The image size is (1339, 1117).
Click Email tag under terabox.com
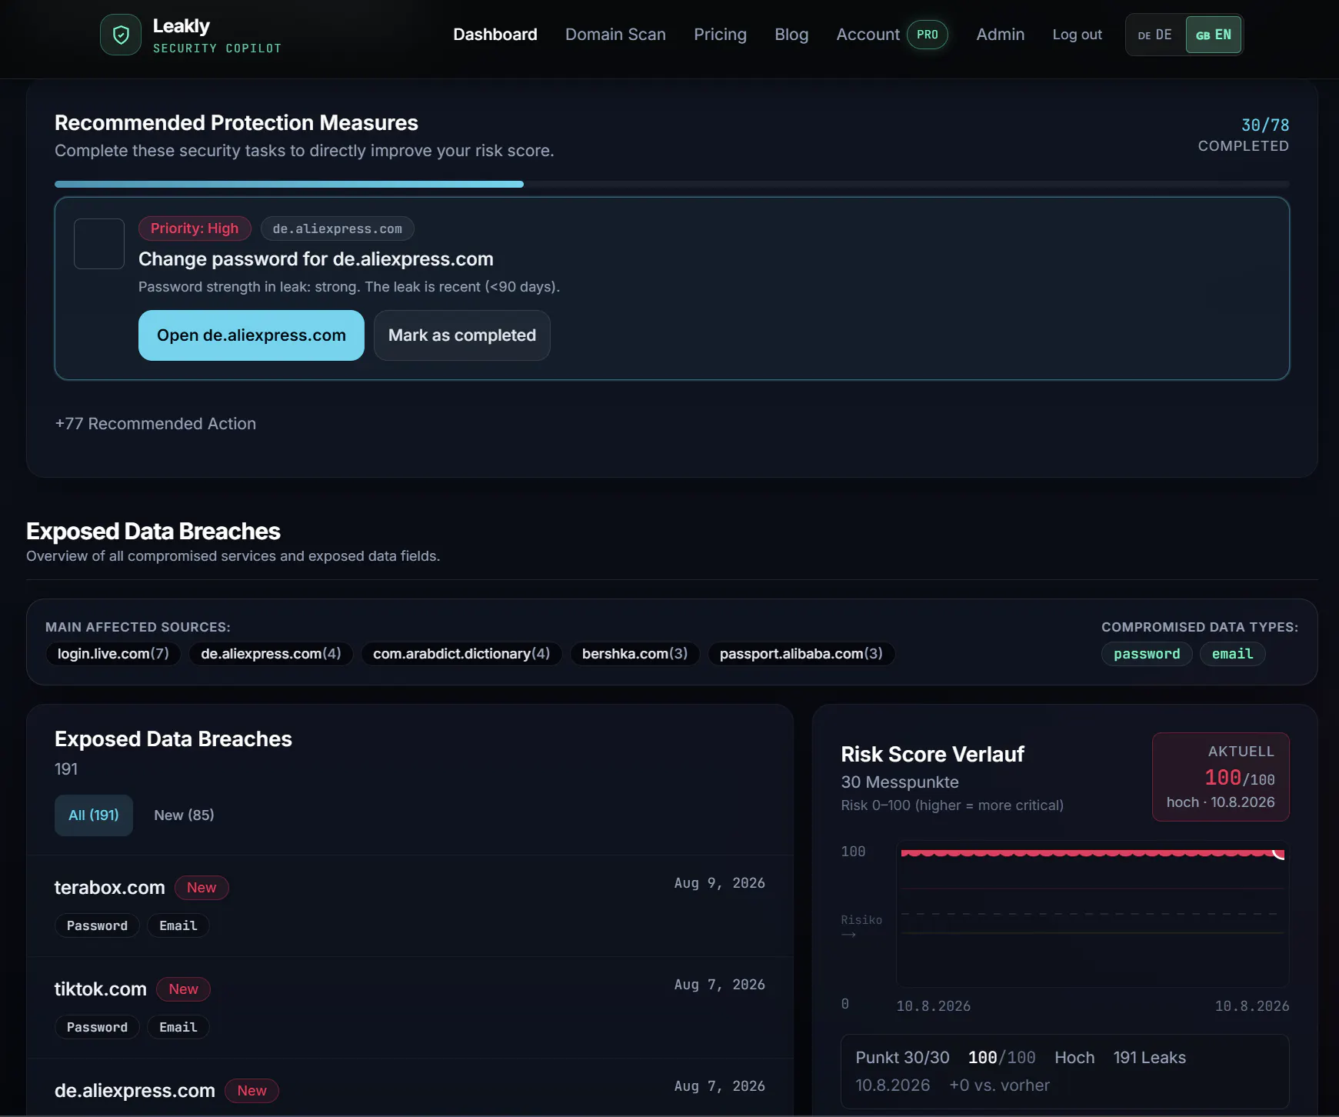[178, 925]
